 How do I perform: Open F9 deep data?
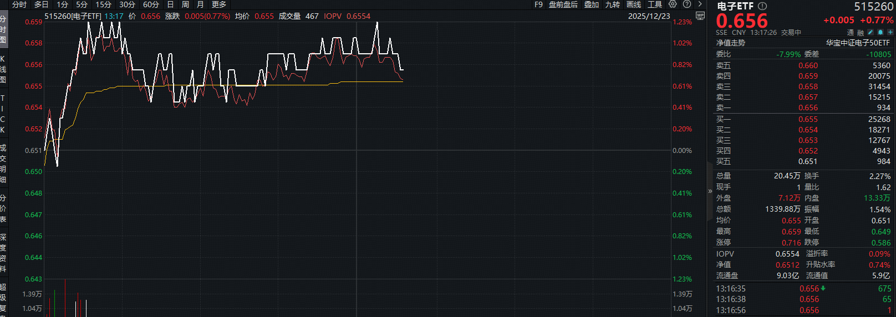pyautogui.click(x=538, y=4)
